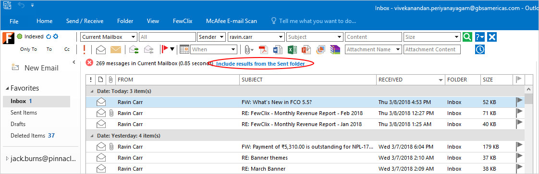Refresh the FewClix index
Screen dimensions: 539x174
coord(49,36)
